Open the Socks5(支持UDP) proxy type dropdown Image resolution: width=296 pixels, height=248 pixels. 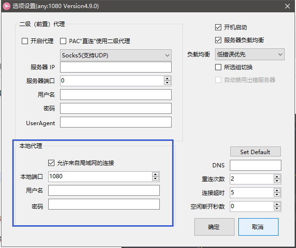(116, 55)
